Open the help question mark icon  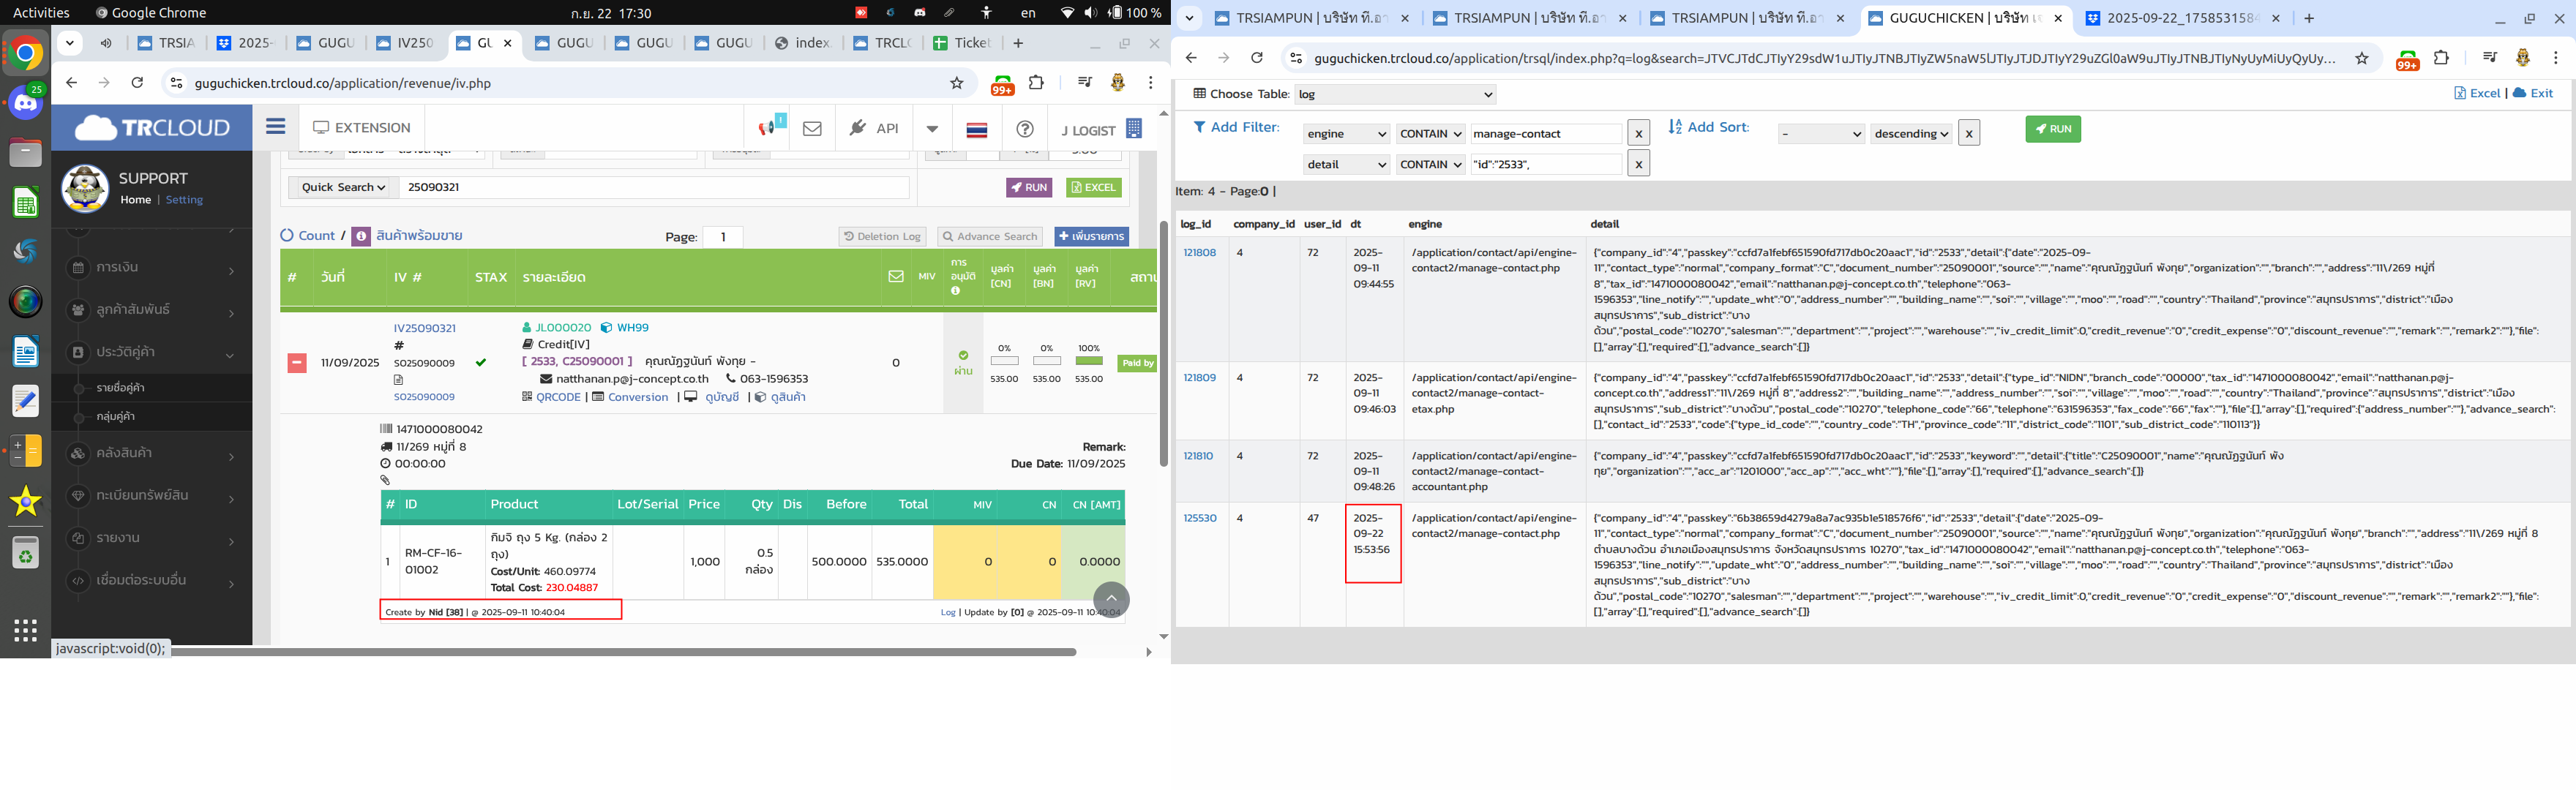(x=1024, y=128)
